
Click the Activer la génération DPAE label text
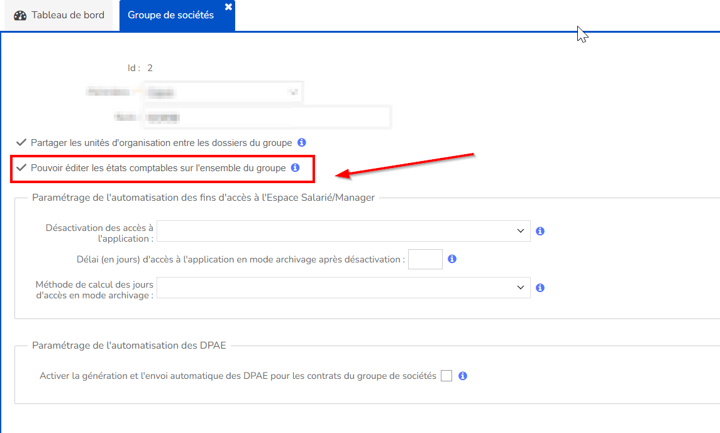238,376
